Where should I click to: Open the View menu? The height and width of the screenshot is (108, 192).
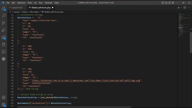tap(30, 3)
